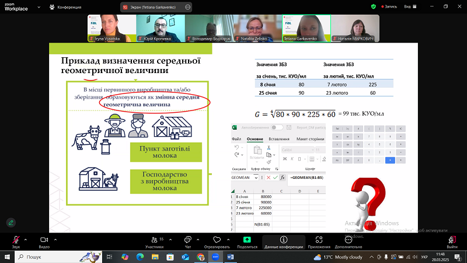Click the Выйти leave meeting button
This screenshot has height=263, width=467.
452,242
